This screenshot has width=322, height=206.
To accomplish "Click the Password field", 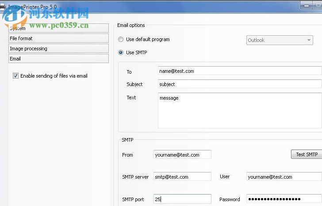I will tap(284, 199).
